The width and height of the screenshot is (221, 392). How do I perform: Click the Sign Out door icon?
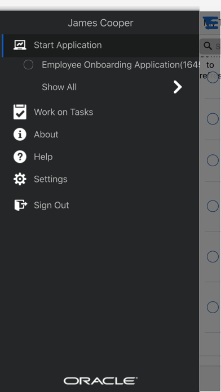tap(20, 205)
